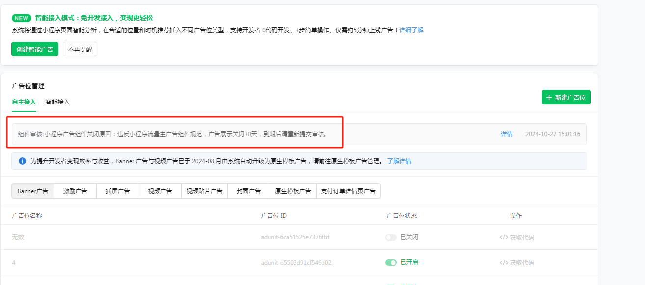Click 获取代码 for ad unit 无效

click(516, 237)
